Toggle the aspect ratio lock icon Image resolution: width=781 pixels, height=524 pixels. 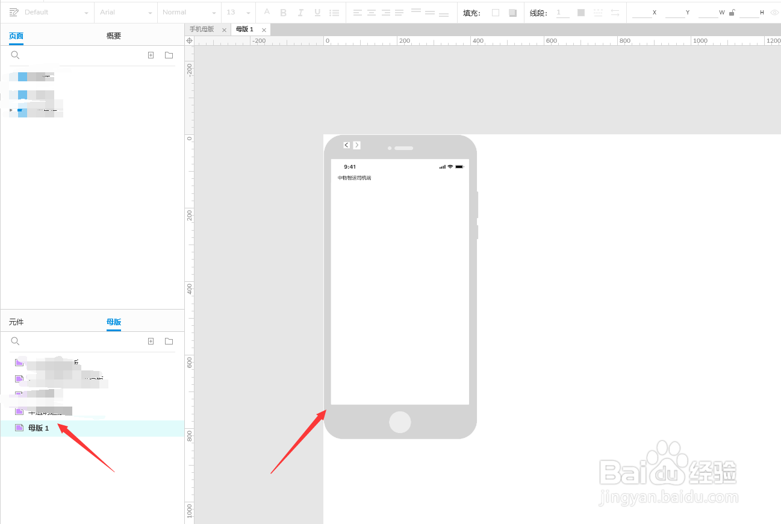[732, 13]
